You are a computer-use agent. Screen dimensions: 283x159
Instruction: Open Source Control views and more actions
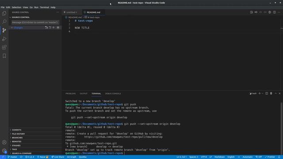pyautogui.click(x=58, y=12)
